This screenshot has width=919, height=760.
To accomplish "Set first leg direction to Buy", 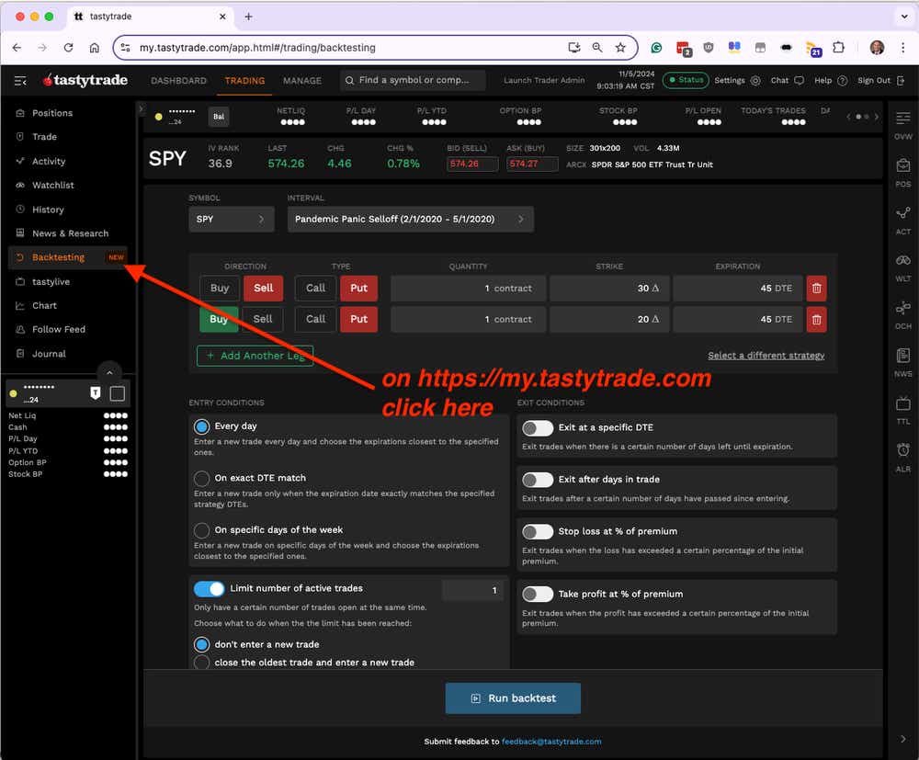I will tap(220, 289).
